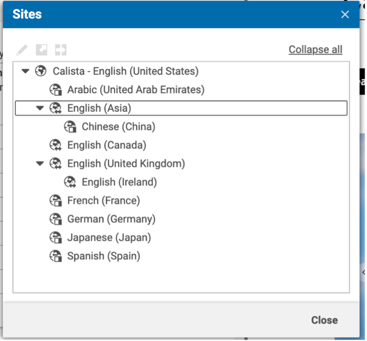Select the French (France) site

tap(104, 201)
